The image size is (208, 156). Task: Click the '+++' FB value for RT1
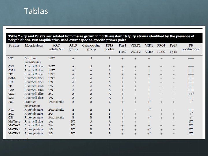click(191, 110)
